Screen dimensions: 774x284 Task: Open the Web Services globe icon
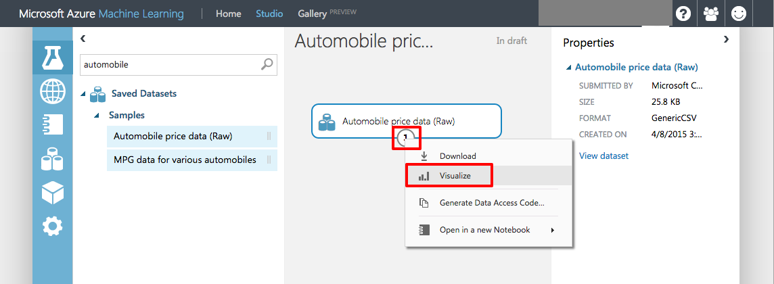coord(53,91)
